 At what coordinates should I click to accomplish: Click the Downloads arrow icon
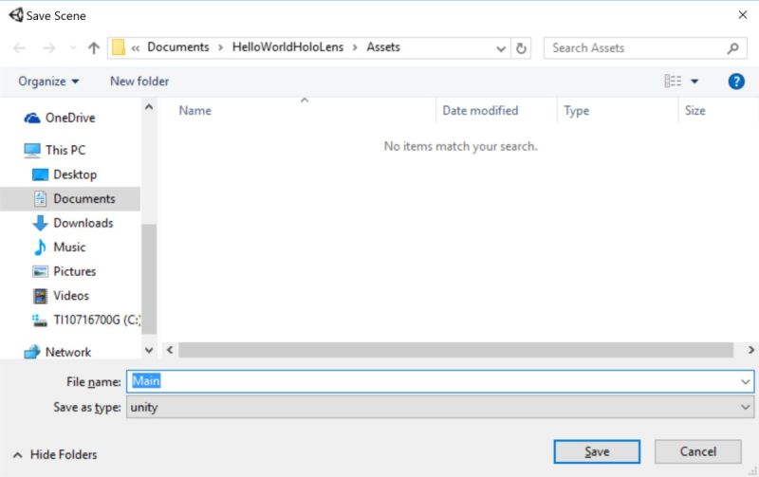pos(40,223)
